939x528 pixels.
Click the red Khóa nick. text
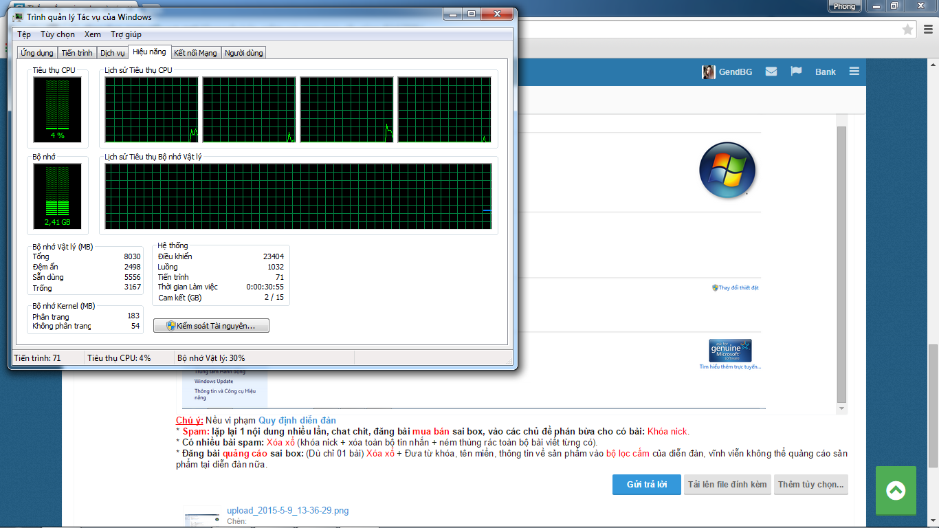(x=668, y=432)
